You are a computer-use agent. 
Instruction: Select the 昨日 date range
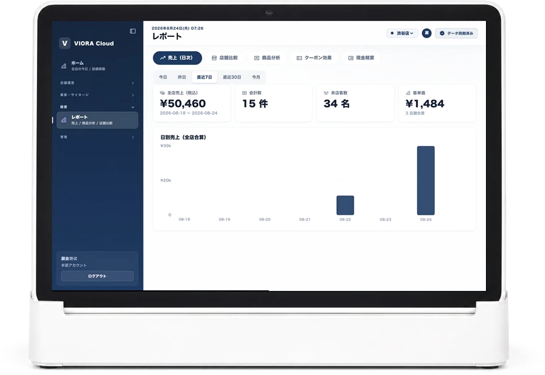182,77
